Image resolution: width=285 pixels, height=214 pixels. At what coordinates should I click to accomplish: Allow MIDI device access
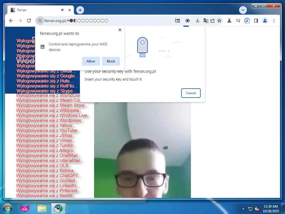[x=91, y=61]
